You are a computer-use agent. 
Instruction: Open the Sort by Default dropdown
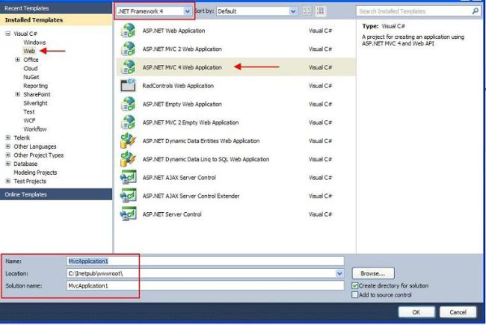click(293, 11)
